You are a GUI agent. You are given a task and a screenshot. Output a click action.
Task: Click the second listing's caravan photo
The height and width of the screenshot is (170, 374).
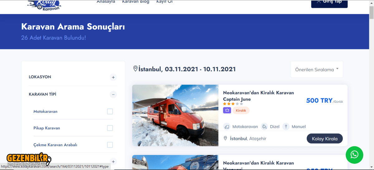(x=175, y=163)
